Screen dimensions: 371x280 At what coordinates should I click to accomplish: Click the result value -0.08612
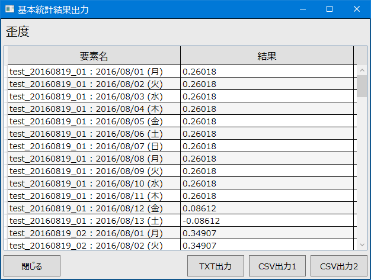(x=201, y=221)
